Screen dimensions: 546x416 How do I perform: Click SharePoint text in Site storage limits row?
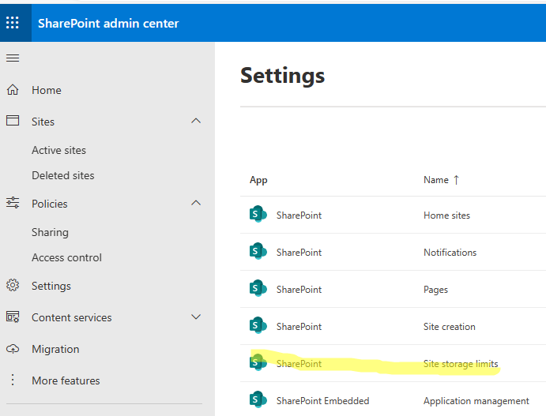[299, 364]
